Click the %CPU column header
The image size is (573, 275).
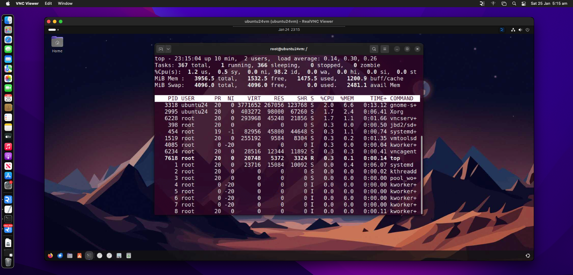click(x=327, y=98)
